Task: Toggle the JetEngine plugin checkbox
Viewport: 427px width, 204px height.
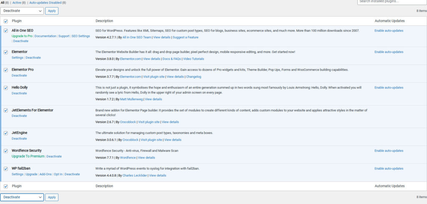Action: 6,133
